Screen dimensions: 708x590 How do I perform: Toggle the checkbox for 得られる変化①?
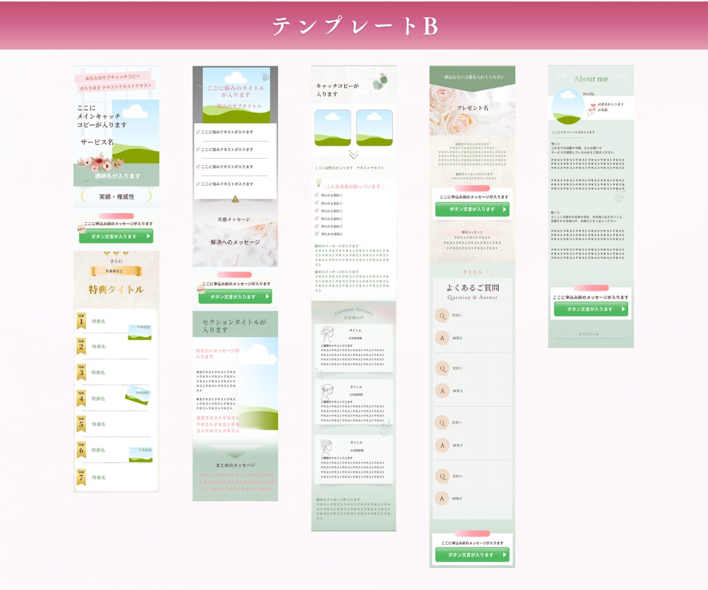point(317,195)
